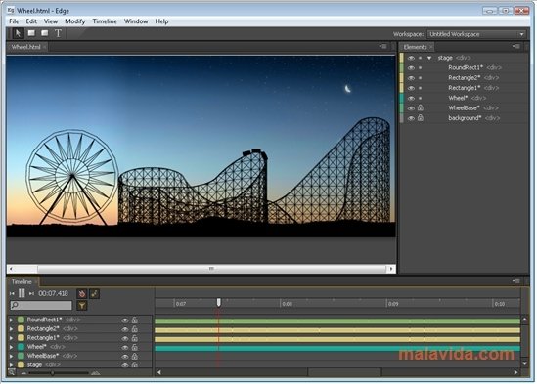This screenshot has height=384, width=537.
Task: Expand the stage track in timeline
Action: tap(11, 364)
